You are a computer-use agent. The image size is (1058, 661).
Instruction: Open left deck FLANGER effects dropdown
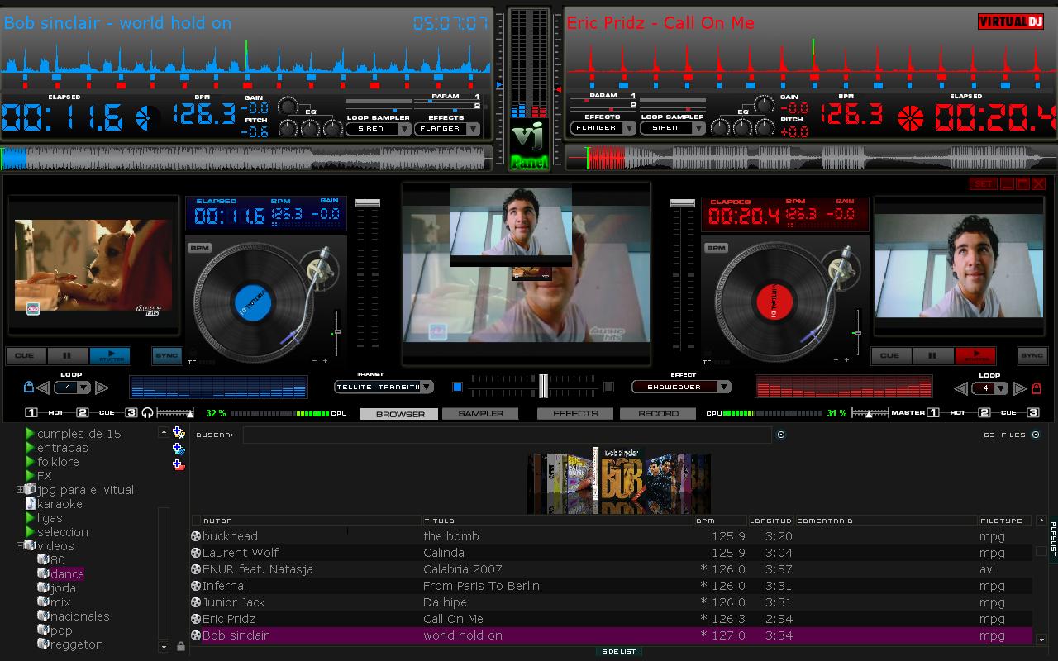click(446, 129)
